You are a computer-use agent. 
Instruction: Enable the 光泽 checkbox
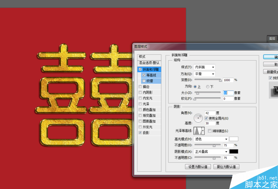(x=140, y=104)
